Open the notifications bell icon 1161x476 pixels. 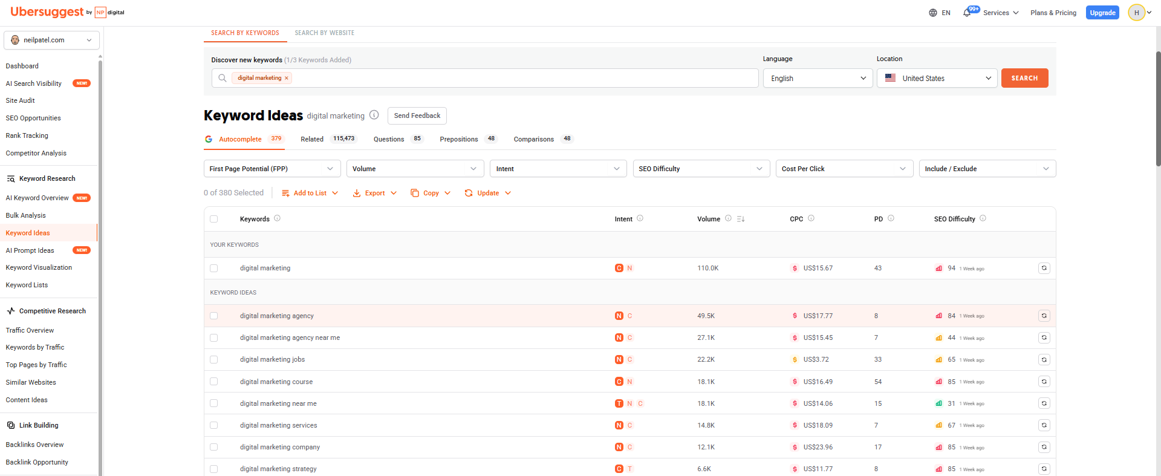(x=966, y=13)
